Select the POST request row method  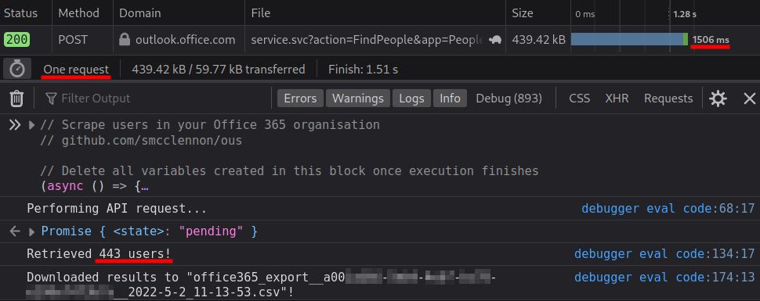(73, 39)
